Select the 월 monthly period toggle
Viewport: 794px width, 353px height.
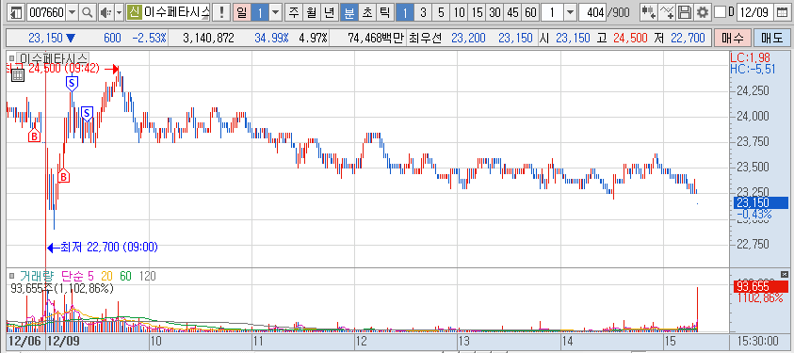(x=311, y=12)
